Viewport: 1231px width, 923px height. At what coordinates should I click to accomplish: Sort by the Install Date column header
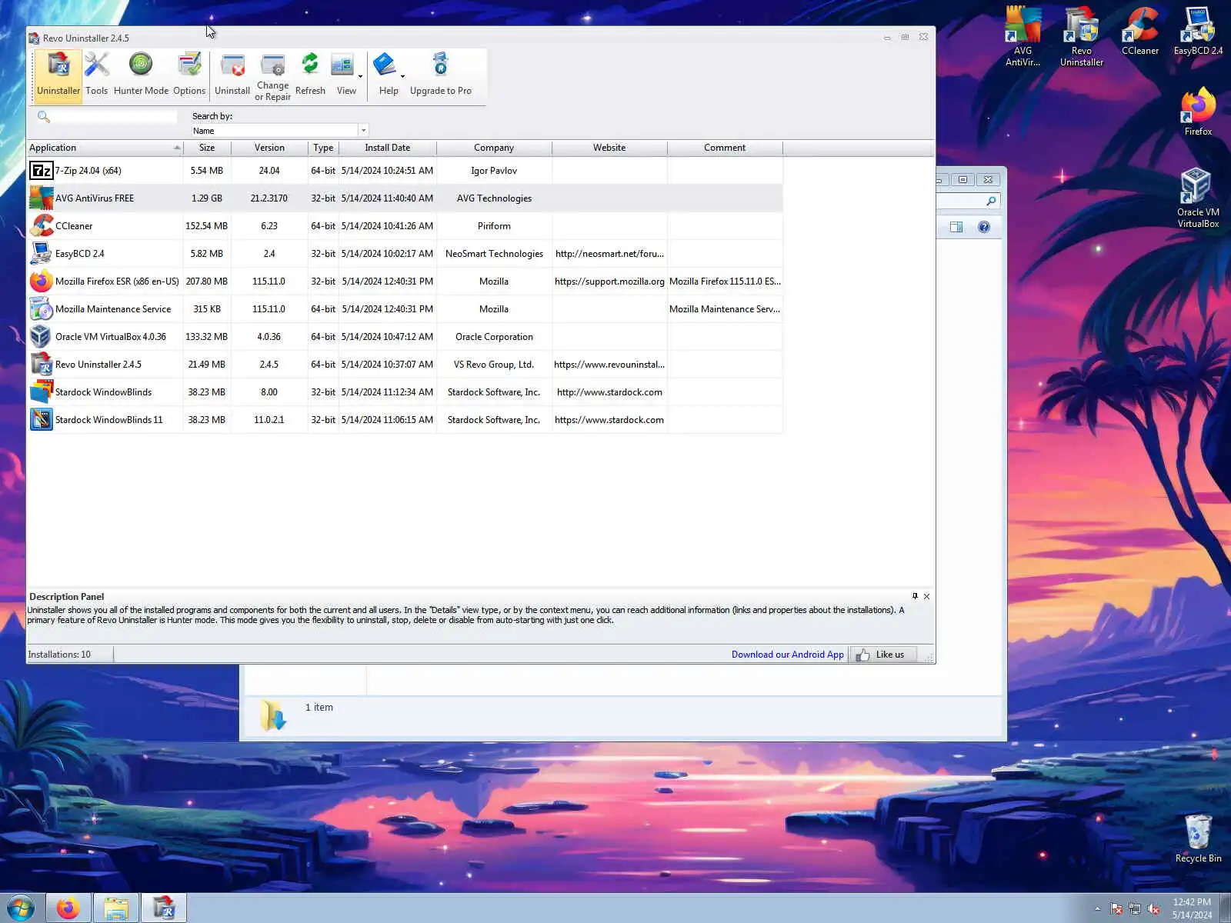click(388, 148)
